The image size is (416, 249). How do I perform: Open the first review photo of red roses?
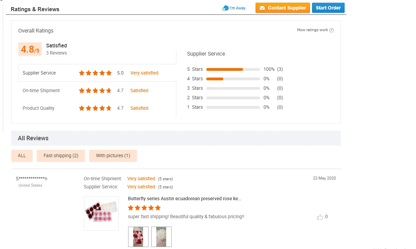pyautogui.click(x=138, y=237)
